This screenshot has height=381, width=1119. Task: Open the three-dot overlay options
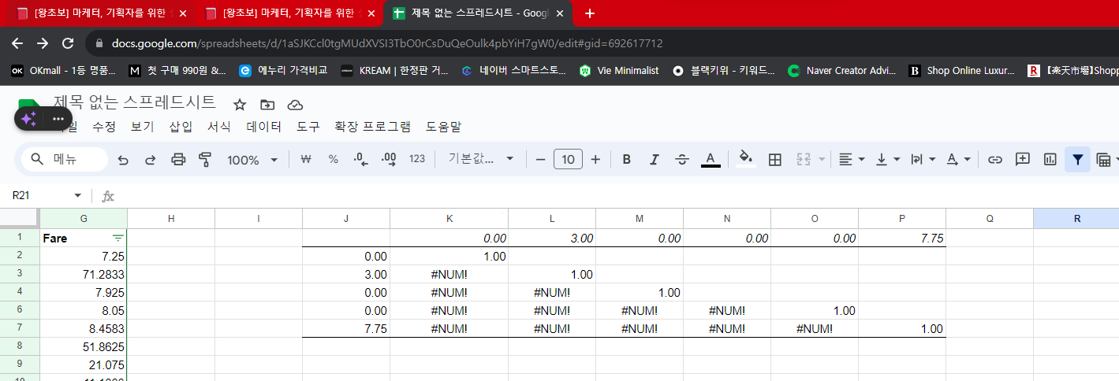tap(58, 119)
